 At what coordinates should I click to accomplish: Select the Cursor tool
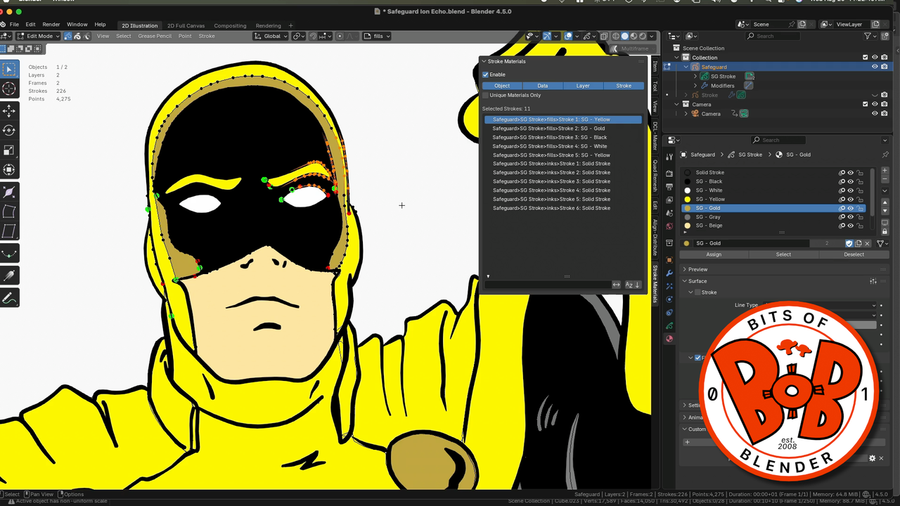(9, 89)
